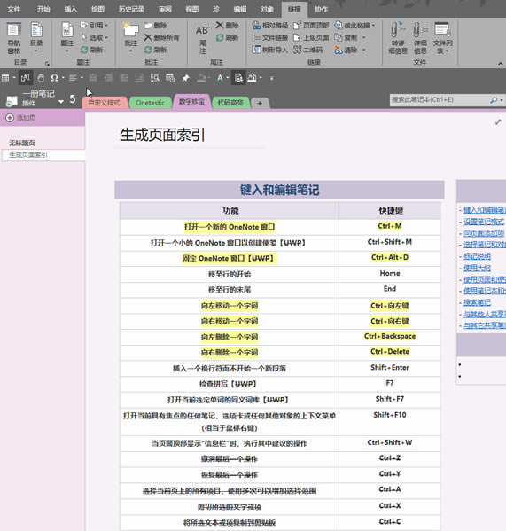Expand the 一册笔记 notebook dropdown arrow
This screenshot has height=531, width=506.
61,102
